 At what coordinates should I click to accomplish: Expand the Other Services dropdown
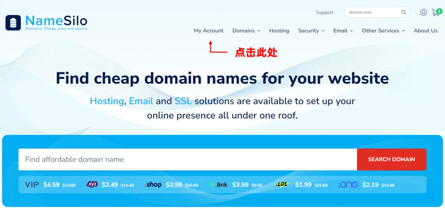point(383,31)
